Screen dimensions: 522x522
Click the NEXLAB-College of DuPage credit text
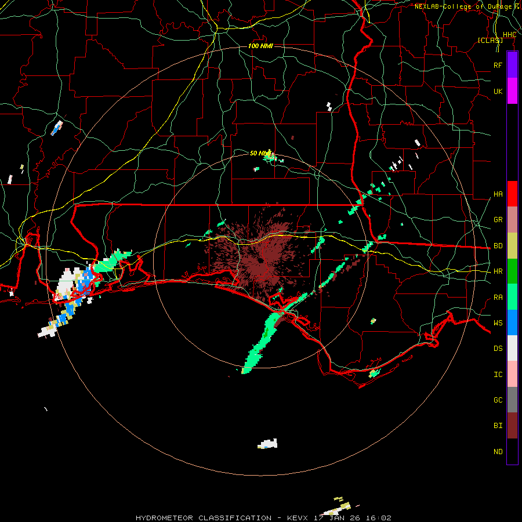465,6
